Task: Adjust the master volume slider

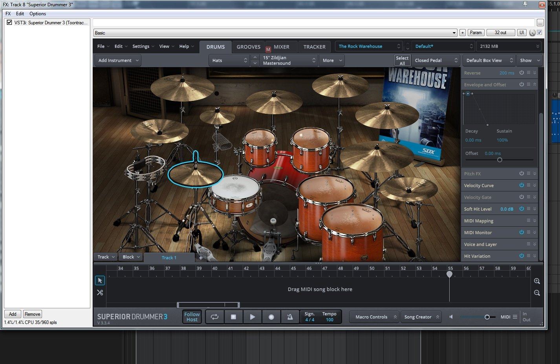Action: 487,317
